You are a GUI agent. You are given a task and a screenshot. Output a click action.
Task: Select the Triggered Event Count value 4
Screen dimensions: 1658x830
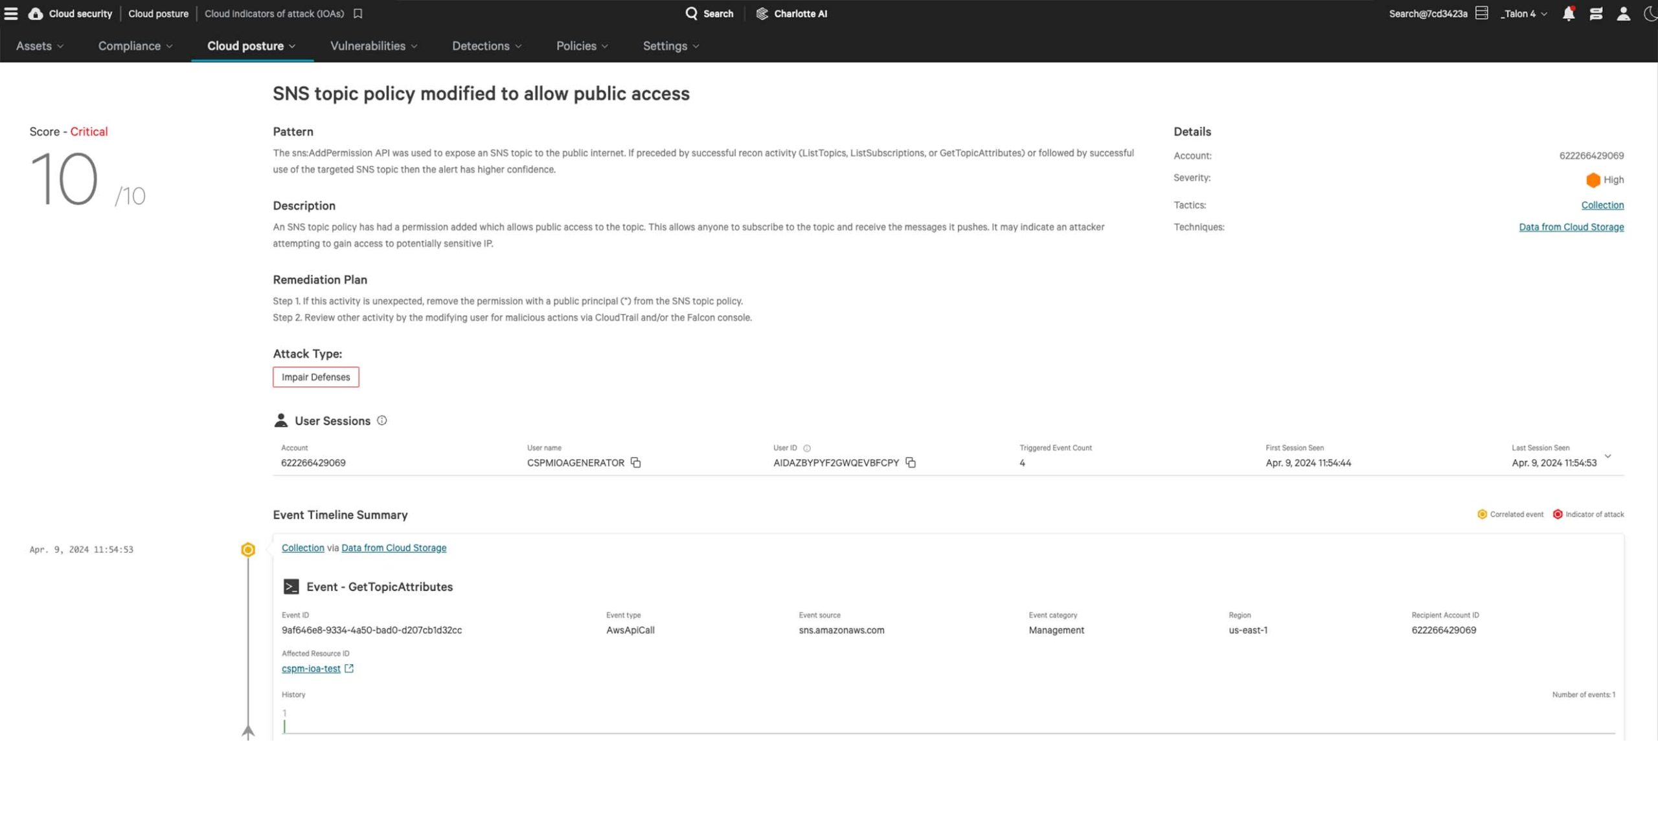click(x=1022, y=462)
